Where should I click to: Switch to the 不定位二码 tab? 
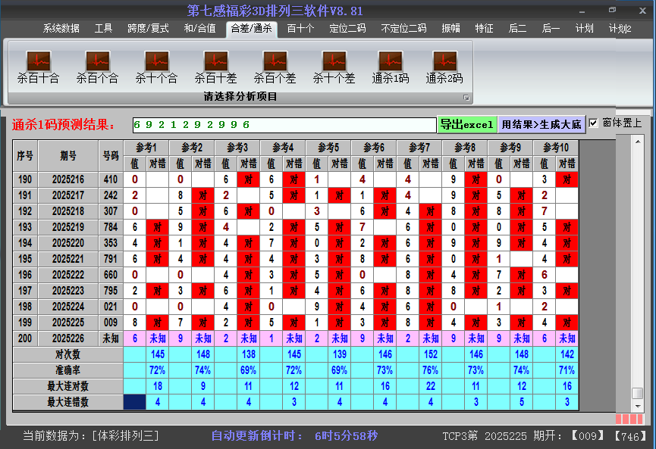coord(403,29)
